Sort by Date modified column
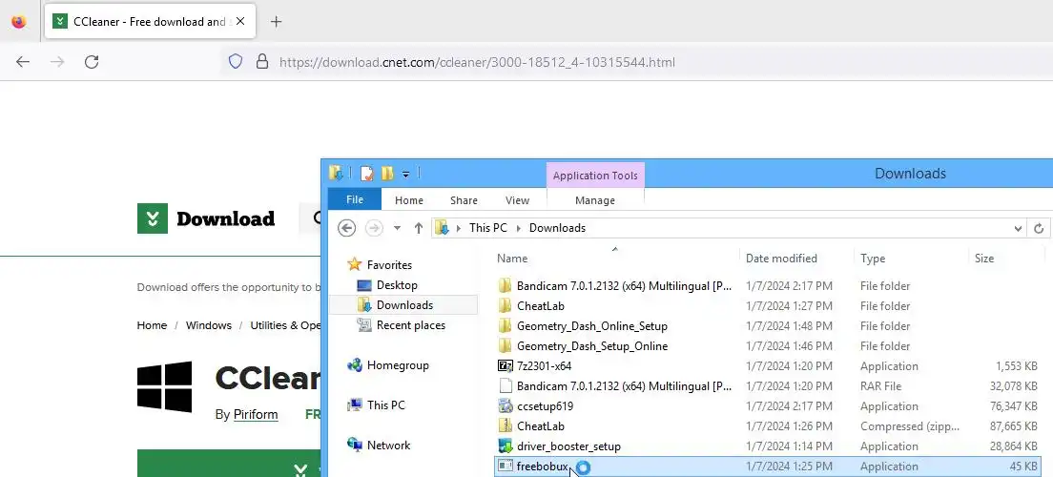Image resolution: width=1053 pixels, height=477 pixels. point(796,258)
